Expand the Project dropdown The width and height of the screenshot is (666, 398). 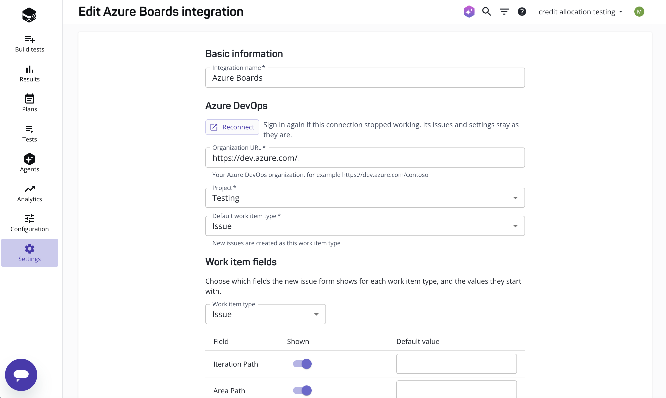[365, 198]
